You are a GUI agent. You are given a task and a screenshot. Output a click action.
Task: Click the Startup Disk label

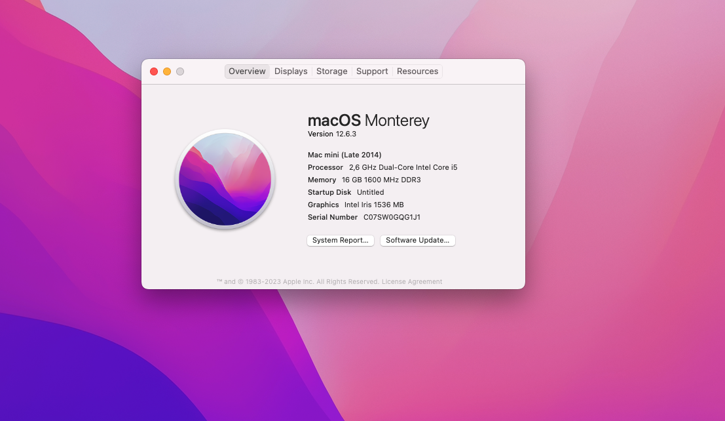point(329,192)
